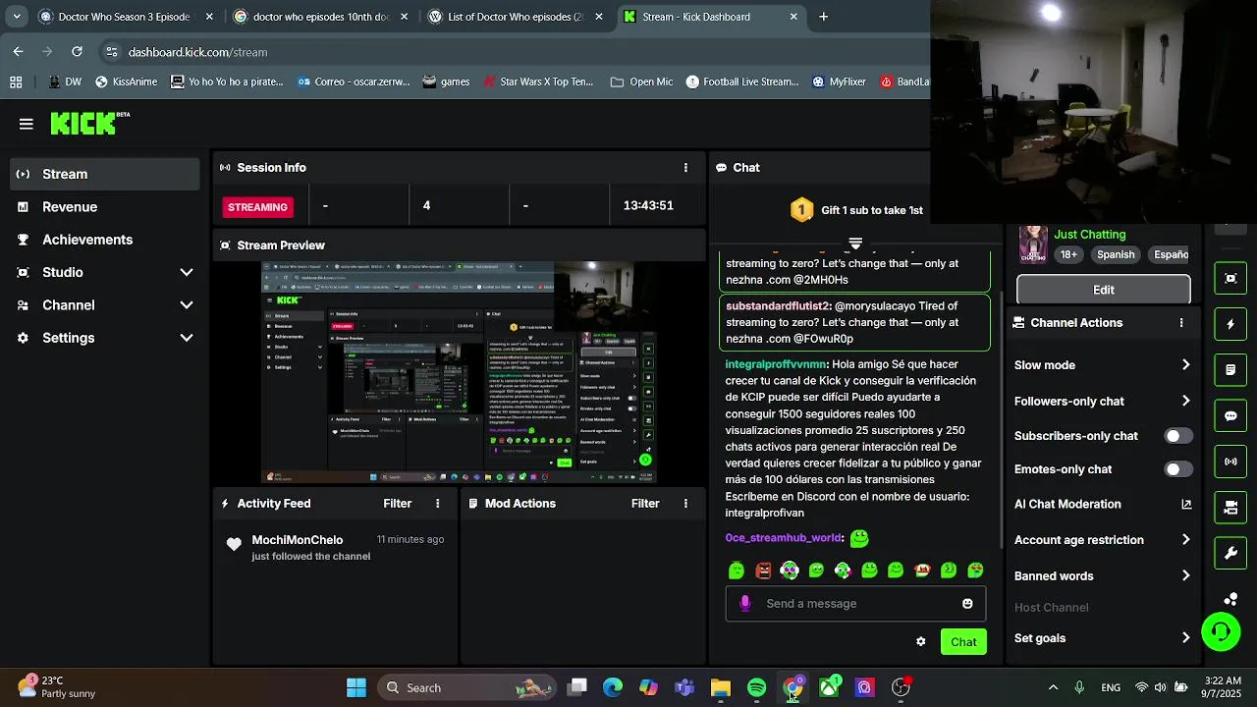
Task: Open Account age restriction chevron
Action: point(1185,540)
